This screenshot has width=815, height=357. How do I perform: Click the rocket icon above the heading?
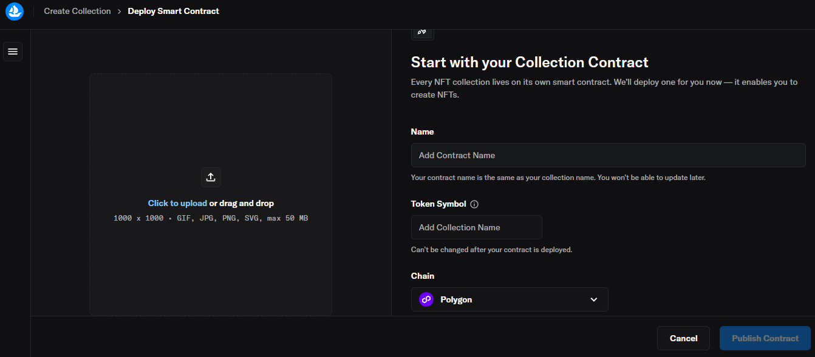click(423, 32)
